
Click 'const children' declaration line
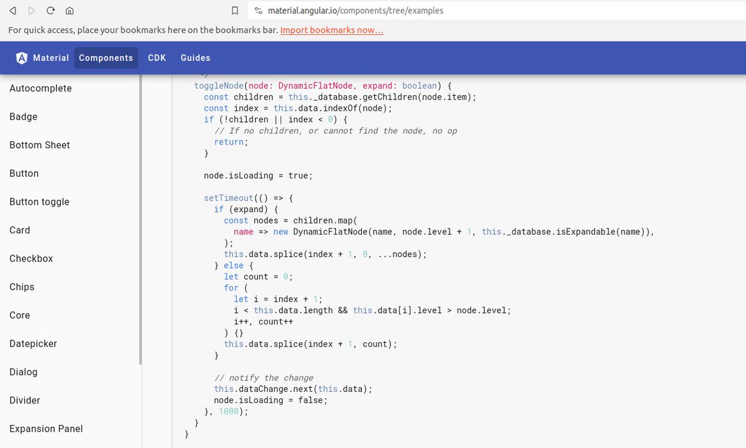(340, 97)
